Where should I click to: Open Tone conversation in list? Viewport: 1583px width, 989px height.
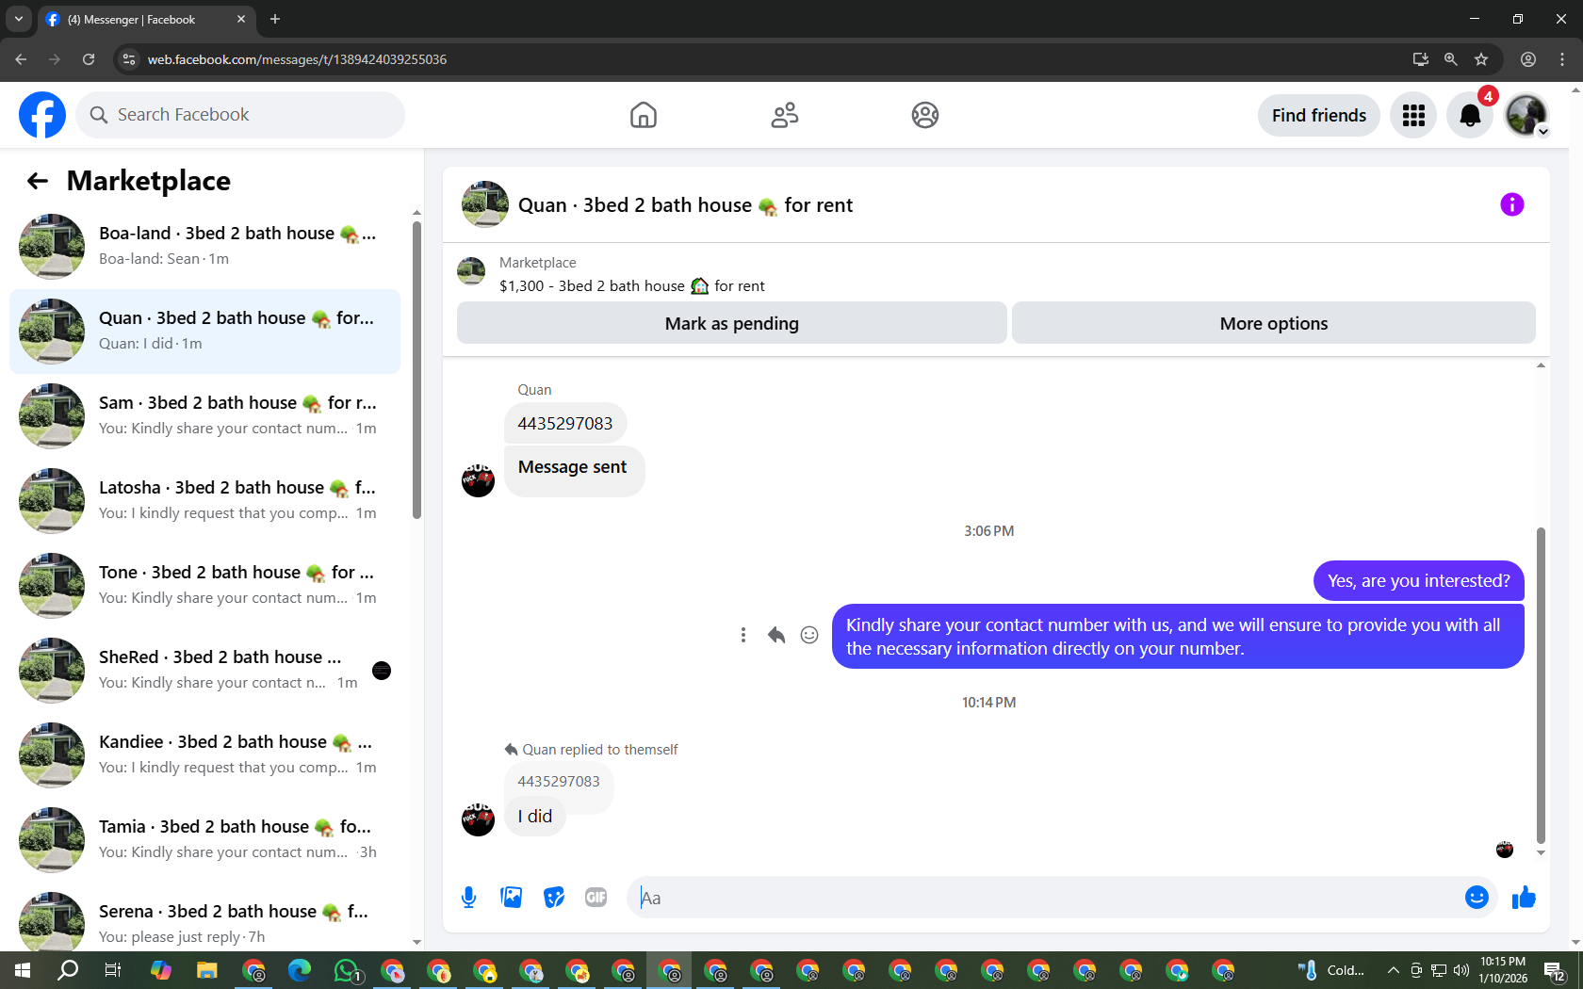point(204,586)
